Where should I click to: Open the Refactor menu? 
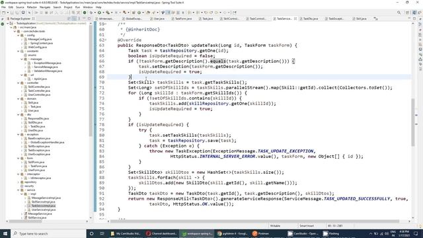32,7
